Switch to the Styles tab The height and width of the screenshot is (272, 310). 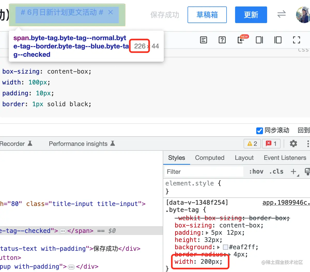point(177,158)
